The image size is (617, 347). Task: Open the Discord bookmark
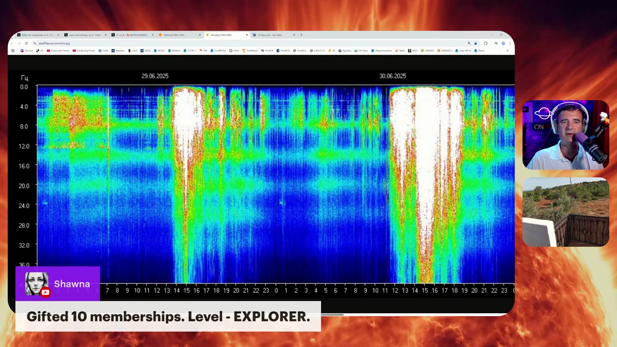pyautogui.click(x=27, y=50)
